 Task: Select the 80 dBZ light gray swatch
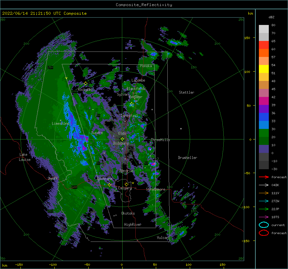click(264, 29)
